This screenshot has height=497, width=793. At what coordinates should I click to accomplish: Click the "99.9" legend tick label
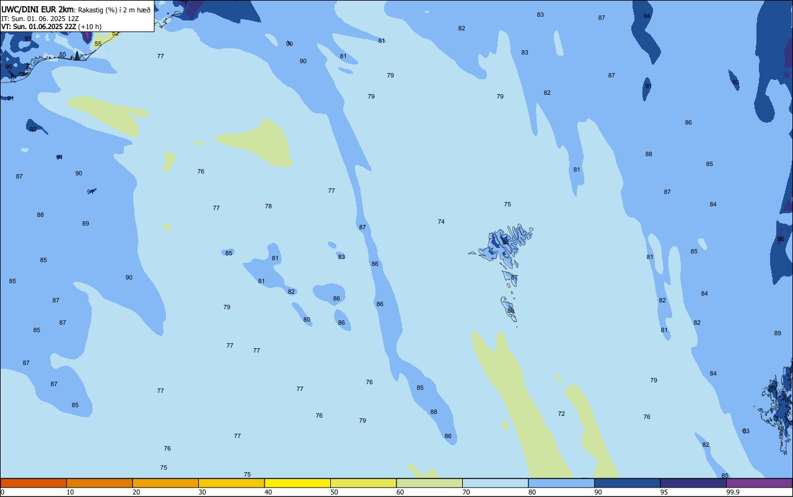click(732, 492)
